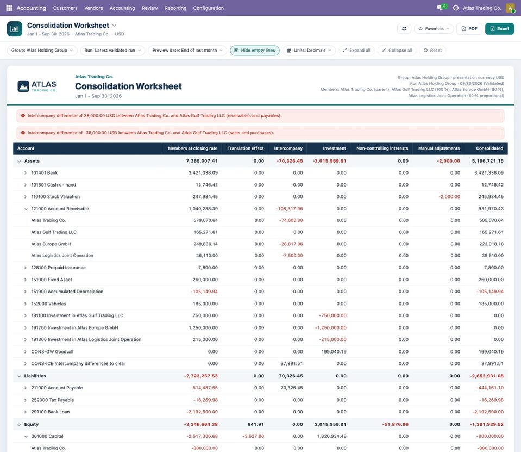
Task: Open the Favorites dropdown
Action: click(434, 29)
